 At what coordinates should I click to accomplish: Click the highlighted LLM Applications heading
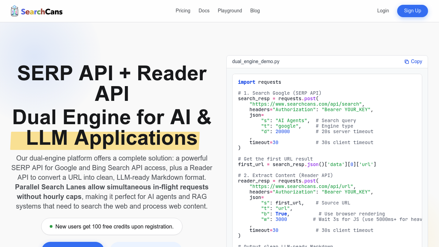(x=111, y=138)
